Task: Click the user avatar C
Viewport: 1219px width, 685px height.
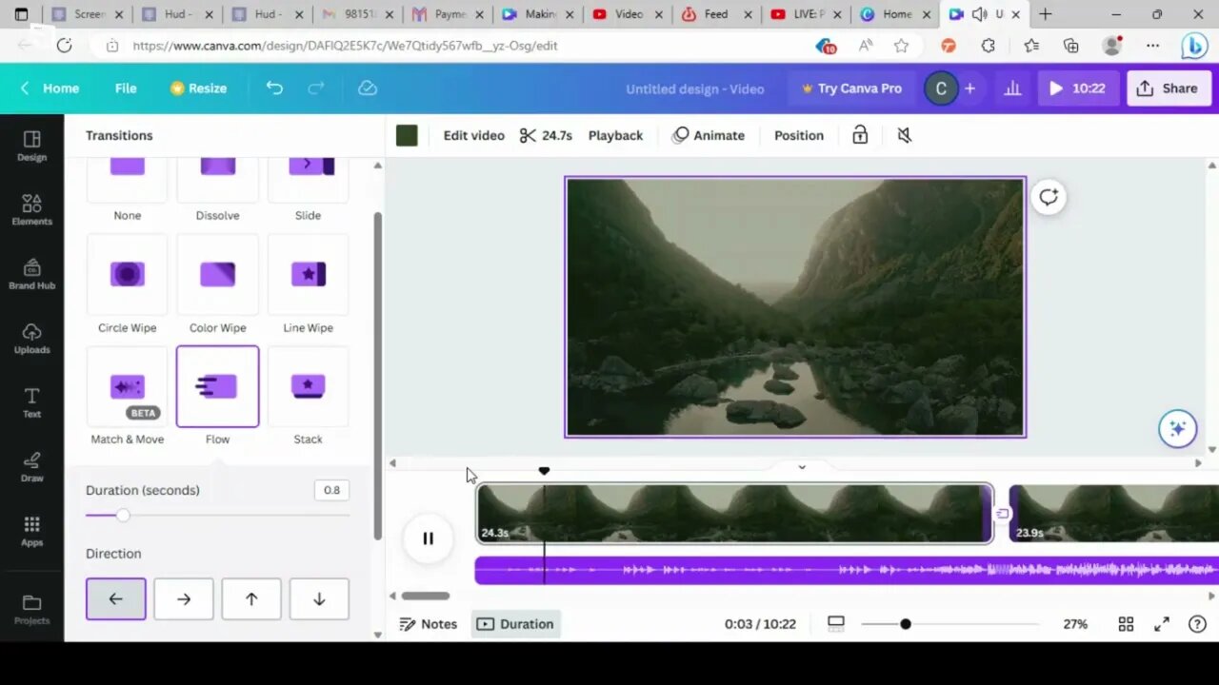Action: [941, 88]
